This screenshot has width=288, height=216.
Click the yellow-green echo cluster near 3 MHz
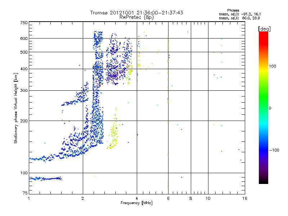(x=114, y=132)
